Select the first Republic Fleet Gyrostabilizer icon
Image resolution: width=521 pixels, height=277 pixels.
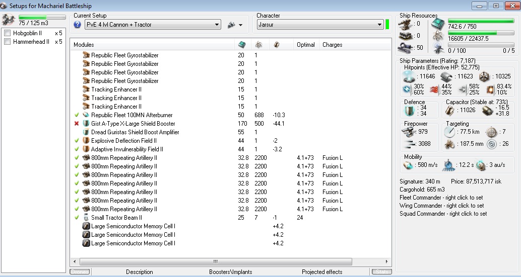pos(86,55)
